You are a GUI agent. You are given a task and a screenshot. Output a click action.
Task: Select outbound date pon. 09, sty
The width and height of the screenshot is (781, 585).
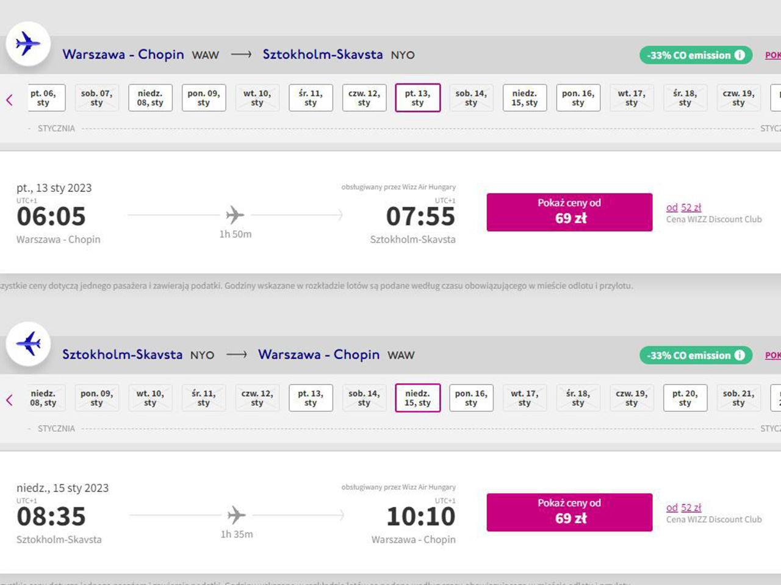pyautogui.click(x=204, y=98)
